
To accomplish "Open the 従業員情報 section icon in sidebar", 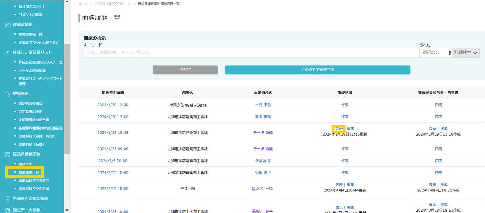I will click(7, 24).
